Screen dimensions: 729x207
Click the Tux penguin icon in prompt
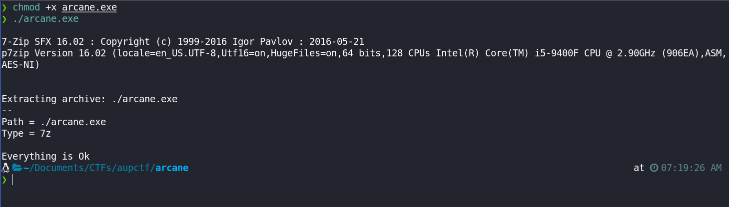6,168
